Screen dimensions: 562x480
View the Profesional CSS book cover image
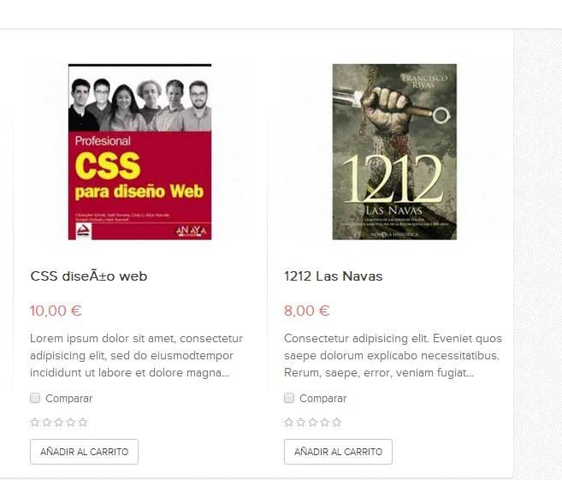click(139, 151)
